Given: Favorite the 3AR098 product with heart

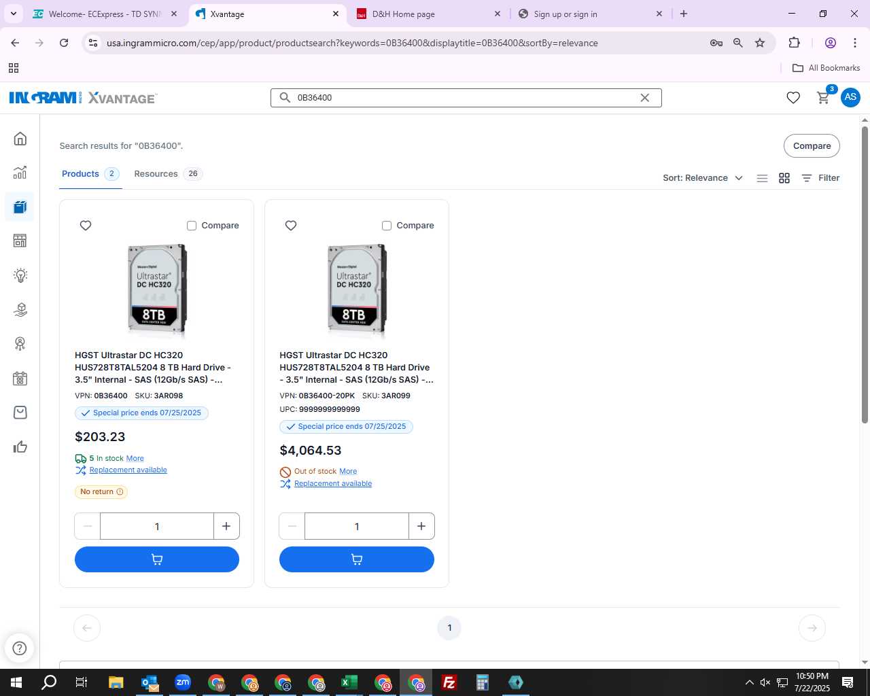Looking at the screenshot, I should point(86,226).
